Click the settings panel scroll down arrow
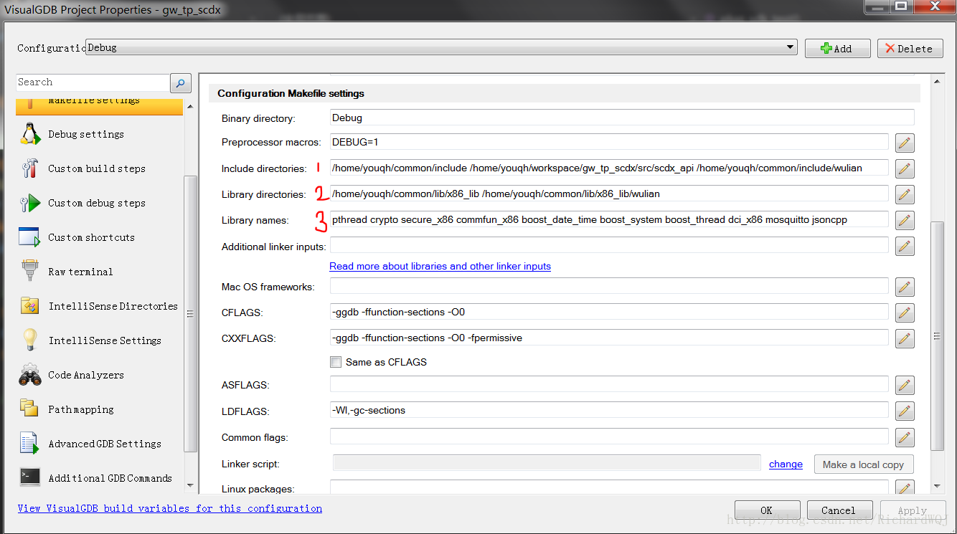The image size is (957, 534). tap(937, 486)
